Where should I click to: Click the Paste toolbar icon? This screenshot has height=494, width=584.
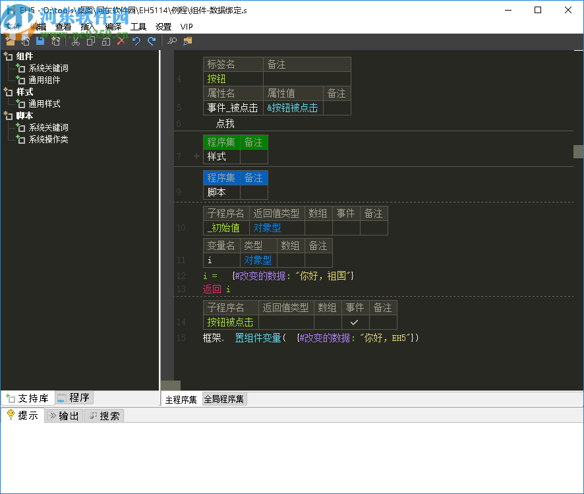[x=105, y=42]
